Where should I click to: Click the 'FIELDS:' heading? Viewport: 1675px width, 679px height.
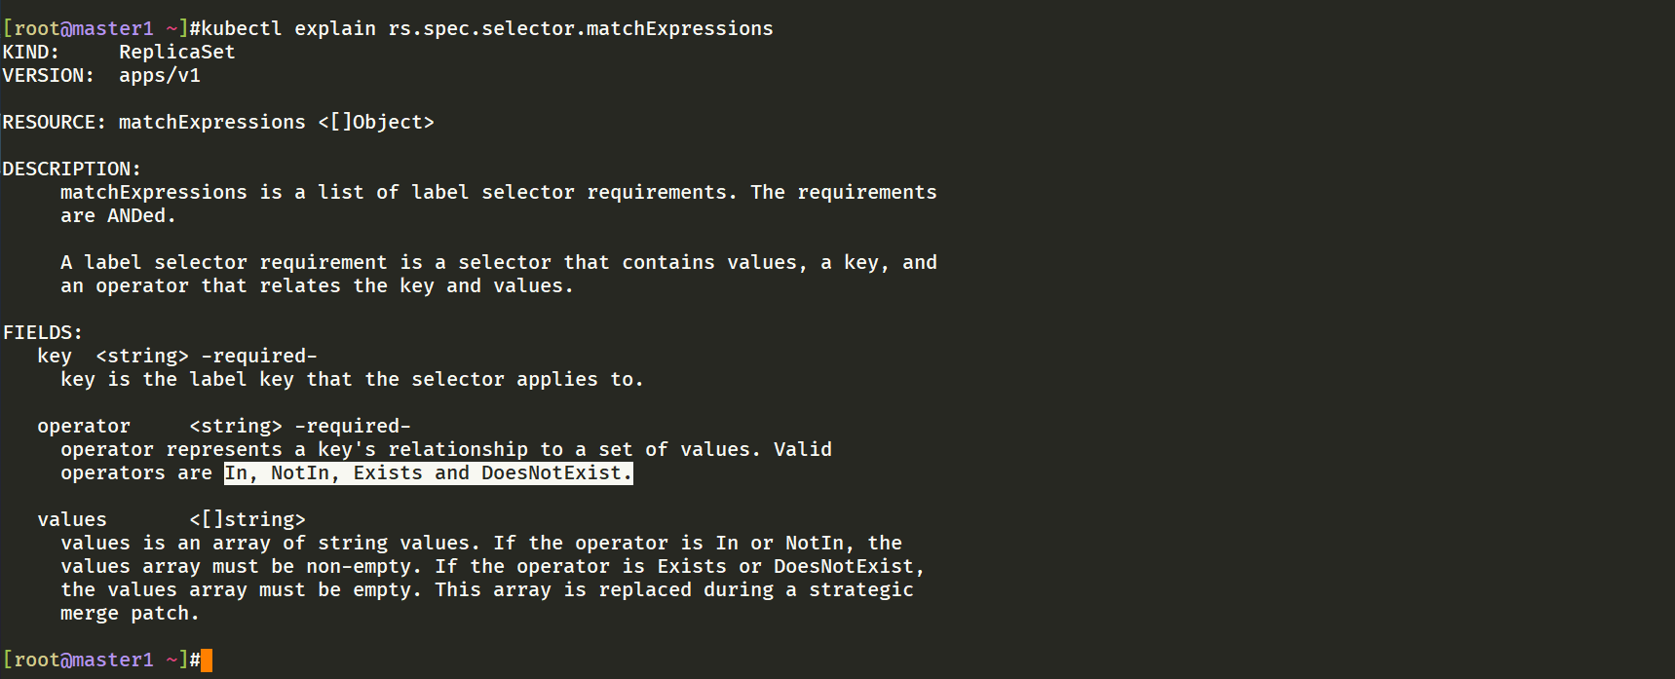click(x=43, y=333)
